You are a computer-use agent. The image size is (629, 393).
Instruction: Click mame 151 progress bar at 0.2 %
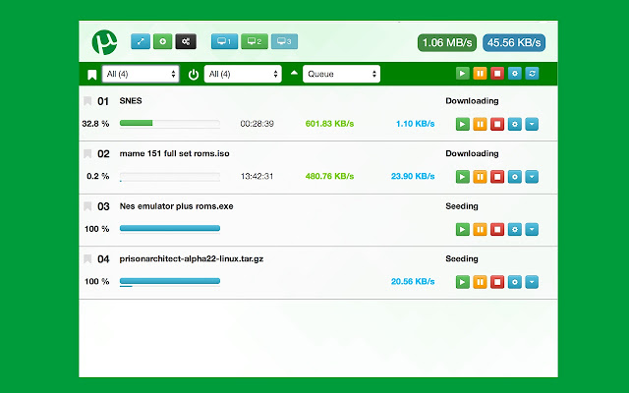tap(170, 177)
